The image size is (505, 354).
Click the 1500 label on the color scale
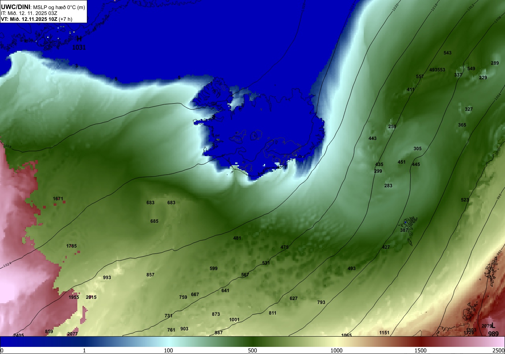[421, 350]
